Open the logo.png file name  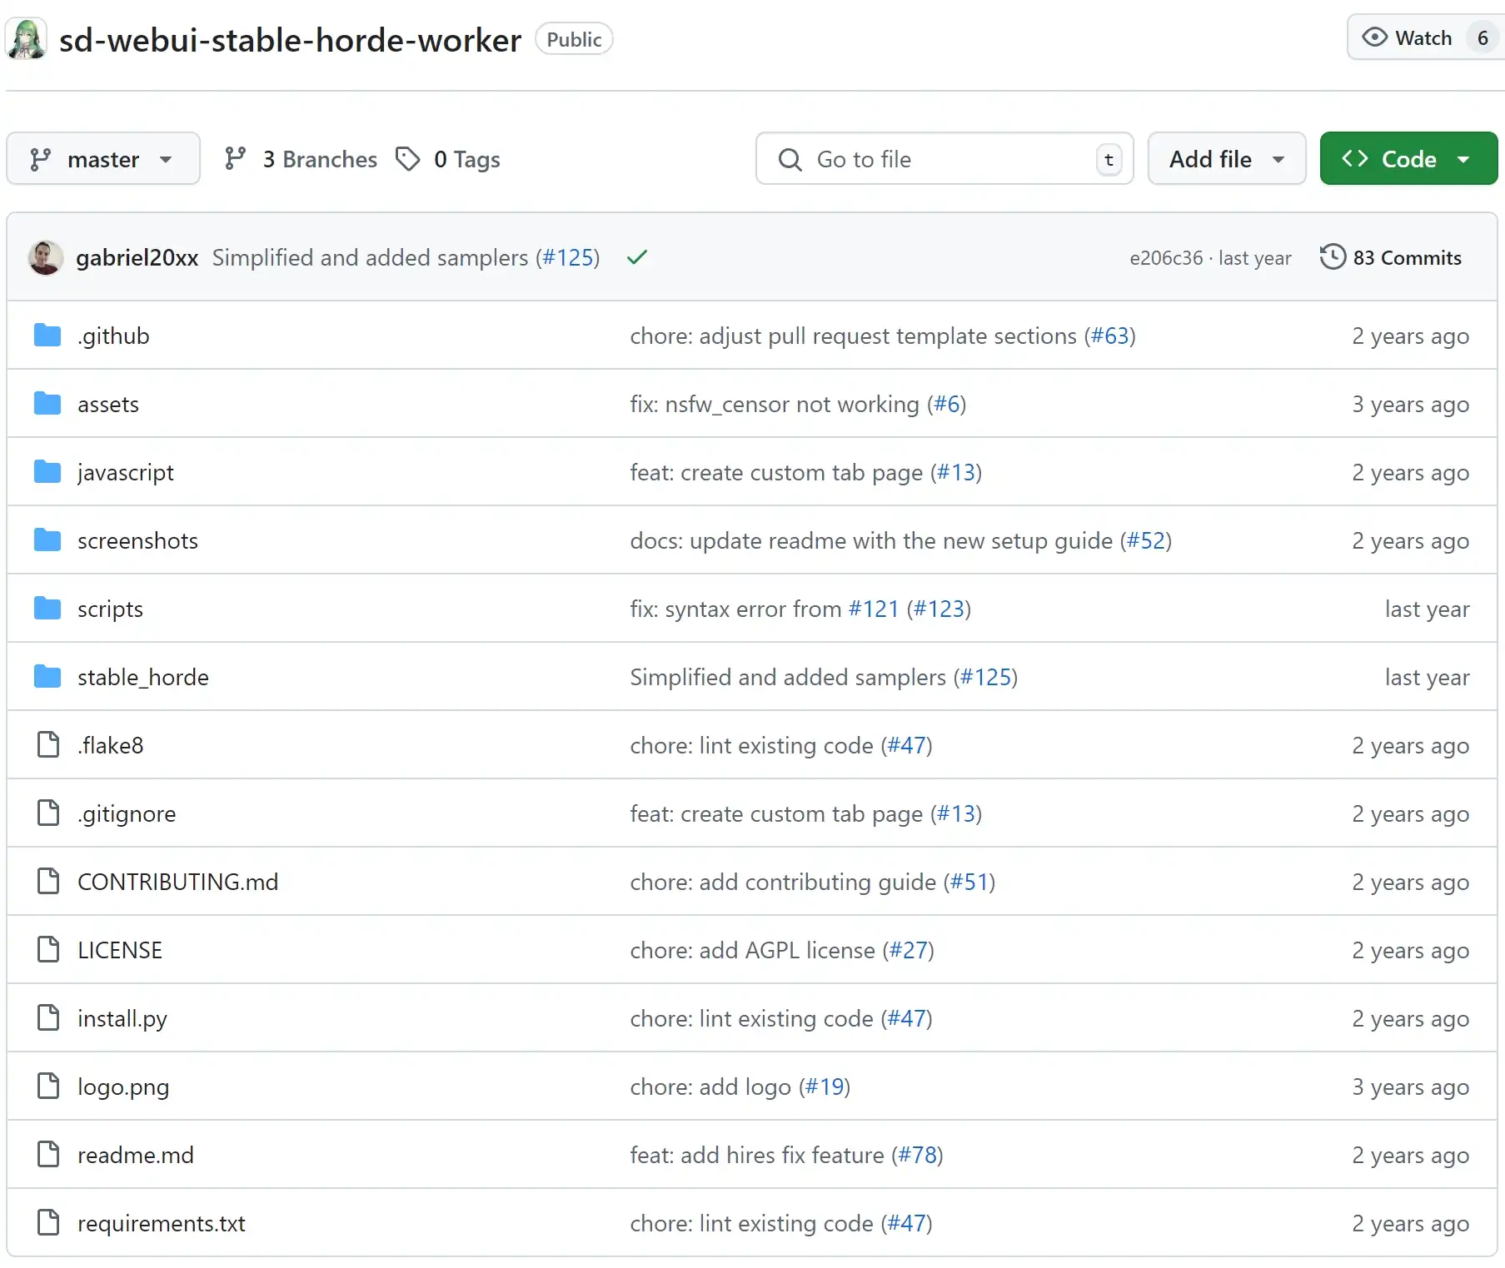click(123, 1087)
